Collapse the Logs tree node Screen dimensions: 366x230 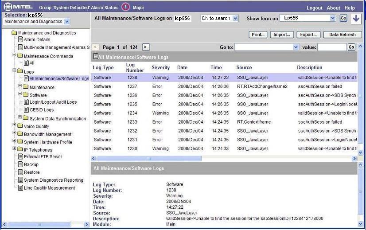14,70
